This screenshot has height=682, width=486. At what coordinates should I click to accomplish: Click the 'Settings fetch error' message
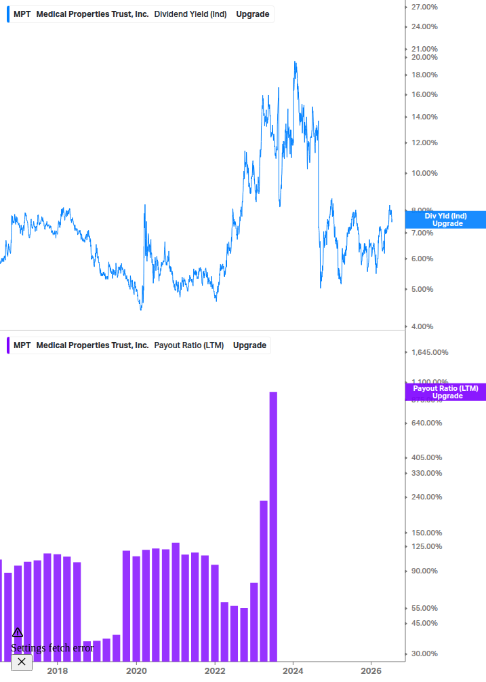[x=52, y=648]
